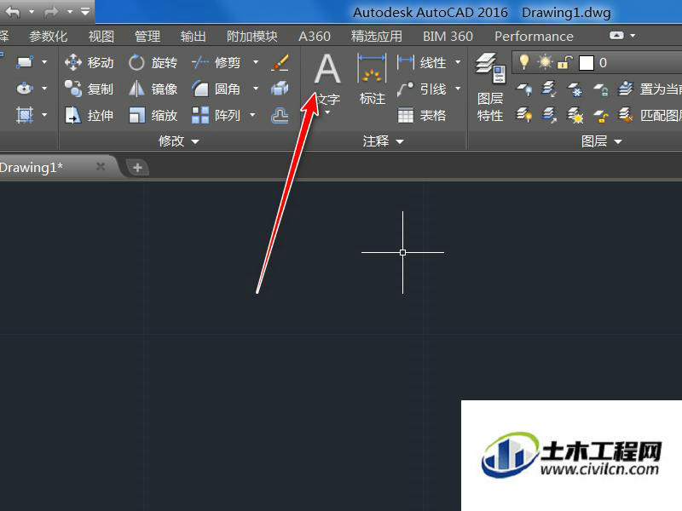Click the gradient/hatch icon in the draw panel

(25, 116)
